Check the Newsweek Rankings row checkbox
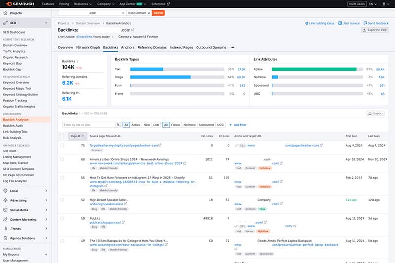 (62, 159)
